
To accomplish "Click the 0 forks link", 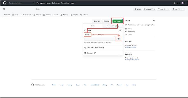I will 129,34.
